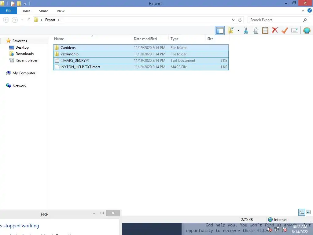Click the Forward navigation arrow
Screen dimensions: 313x235
[15, 20]
